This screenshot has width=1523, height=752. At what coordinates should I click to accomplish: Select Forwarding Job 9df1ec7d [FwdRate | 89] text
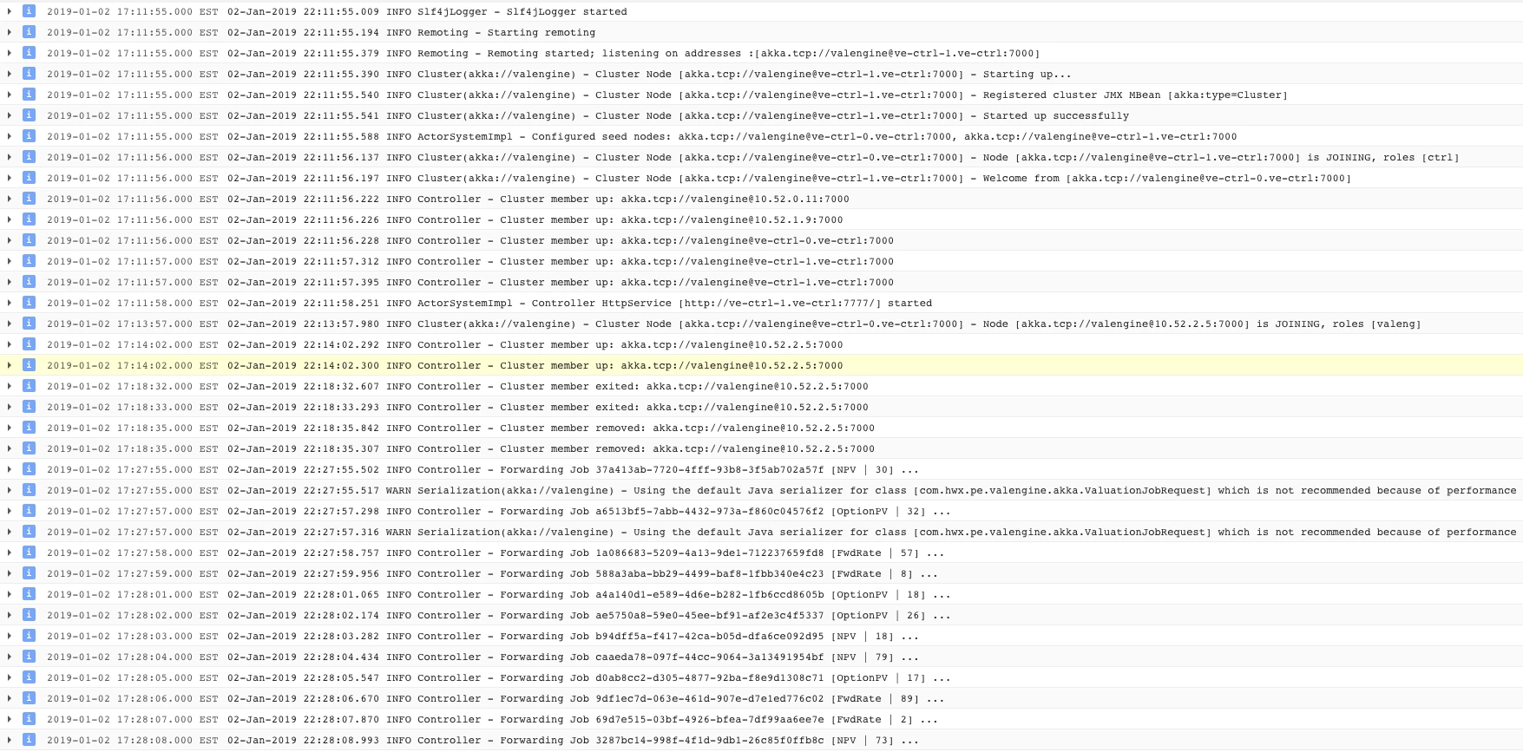click(586, 698)
